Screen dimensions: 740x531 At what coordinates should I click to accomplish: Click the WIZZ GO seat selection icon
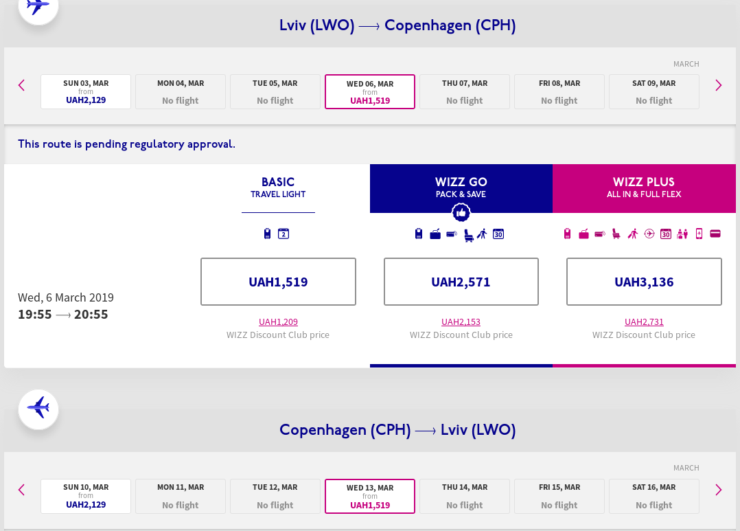click(x=468, y=235)
